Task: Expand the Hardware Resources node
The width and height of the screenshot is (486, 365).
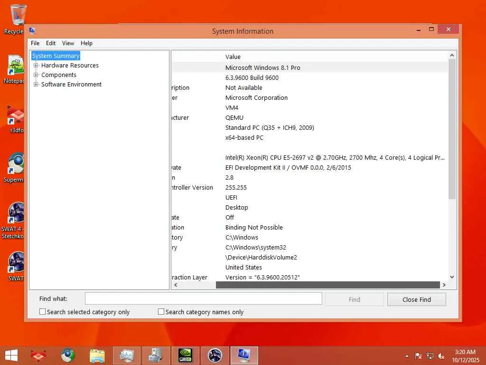Action: [x=36, y=66]
